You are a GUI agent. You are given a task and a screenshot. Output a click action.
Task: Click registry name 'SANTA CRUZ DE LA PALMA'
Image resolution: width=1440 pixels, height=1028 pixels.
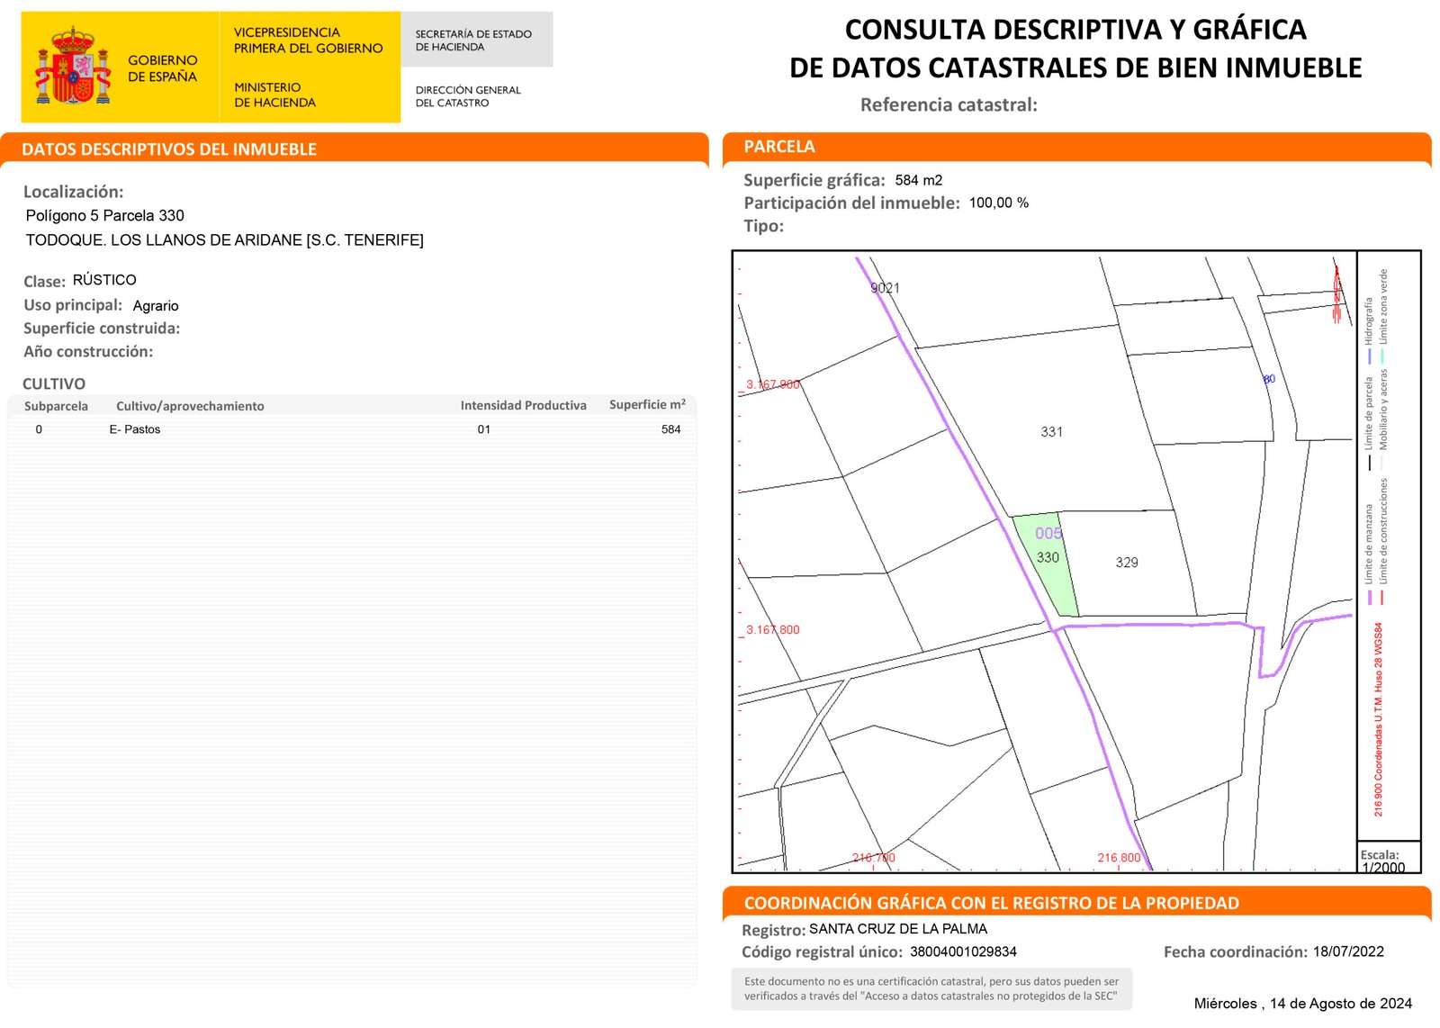tap(898, 929)
